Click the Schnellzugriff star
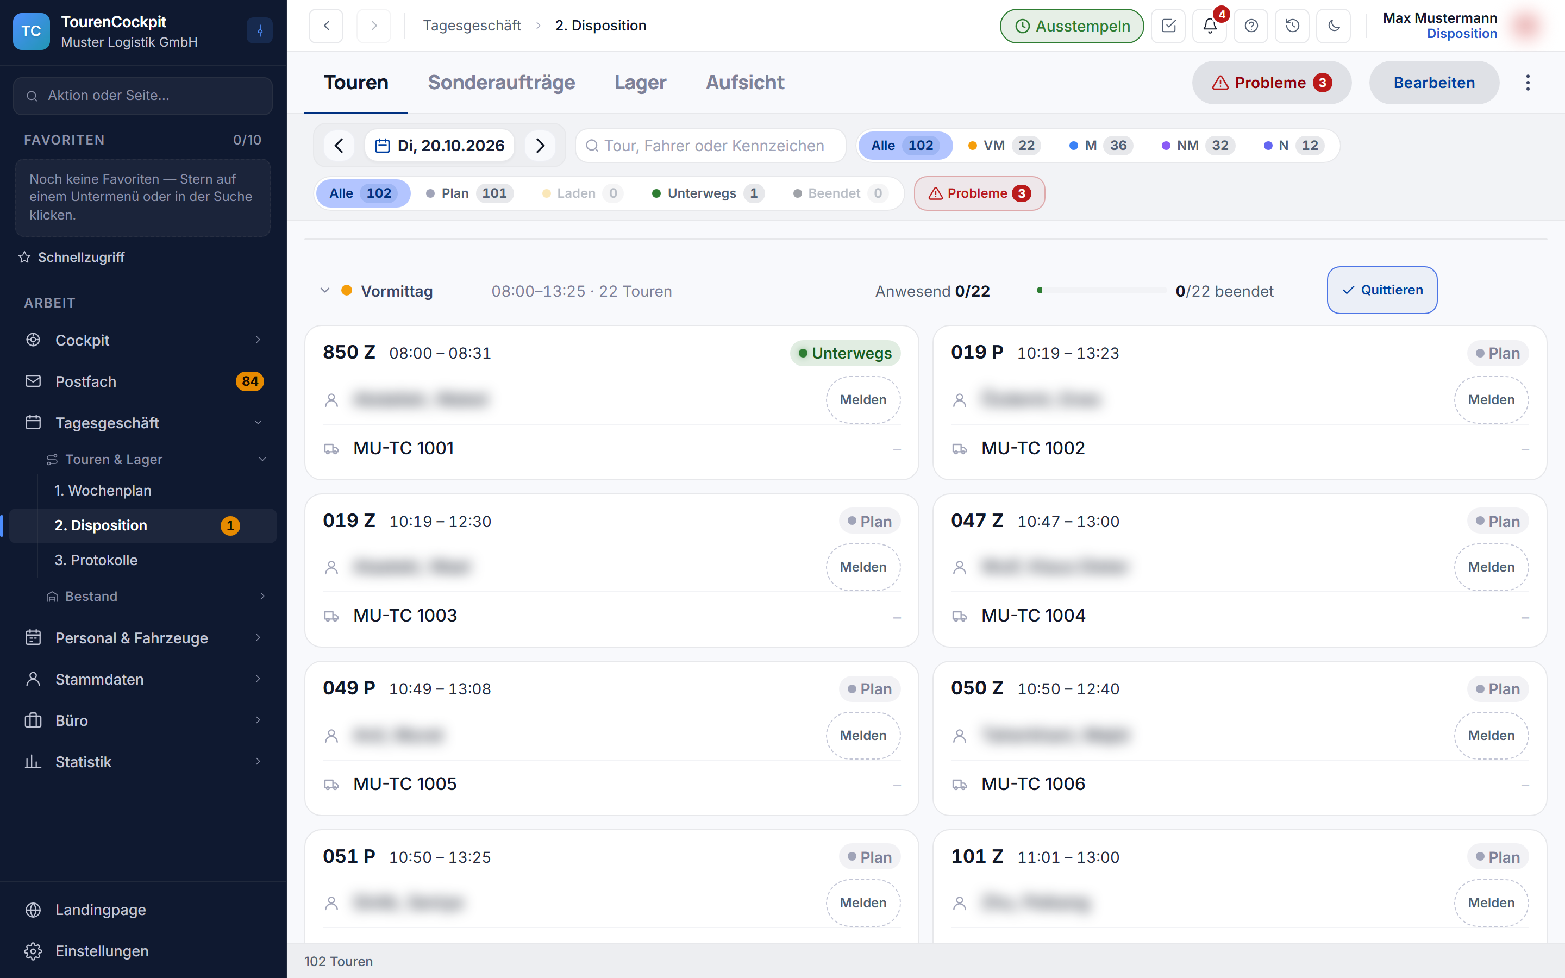This screenshot has height=978, width=1565. tap(24, 258)
